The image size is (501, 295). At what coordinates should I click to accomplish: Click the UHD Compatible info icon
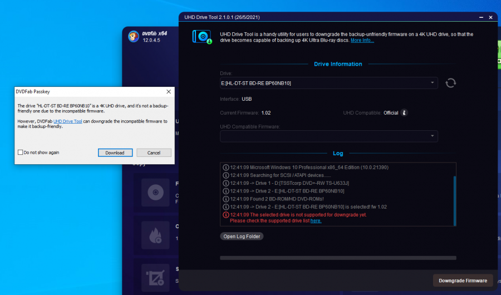point(404,113)
